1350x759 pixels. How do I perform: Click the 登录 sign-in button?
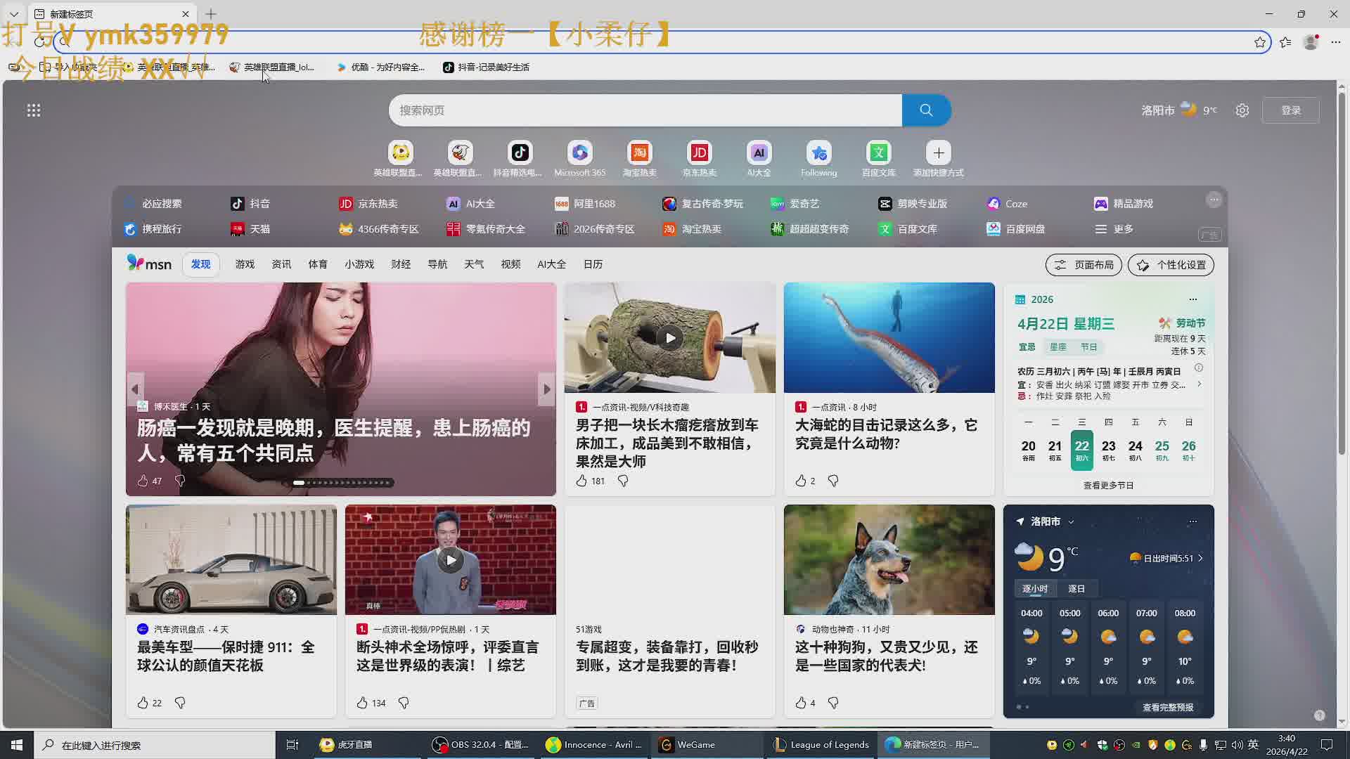1290,110
